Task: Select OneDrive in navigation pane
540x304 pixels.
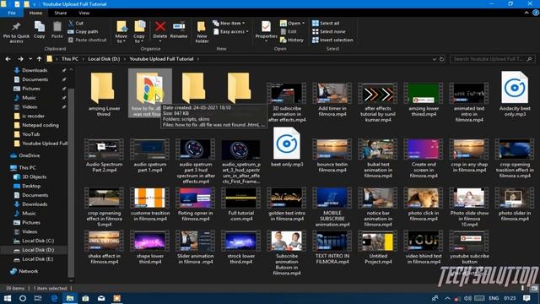Action: [x=30, y=155]
